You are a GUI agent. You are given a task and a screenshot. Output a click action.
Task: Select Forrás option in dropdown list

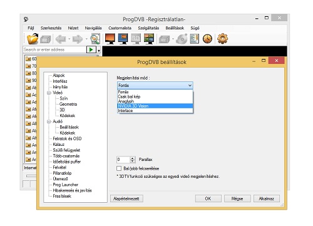(155, 92)
